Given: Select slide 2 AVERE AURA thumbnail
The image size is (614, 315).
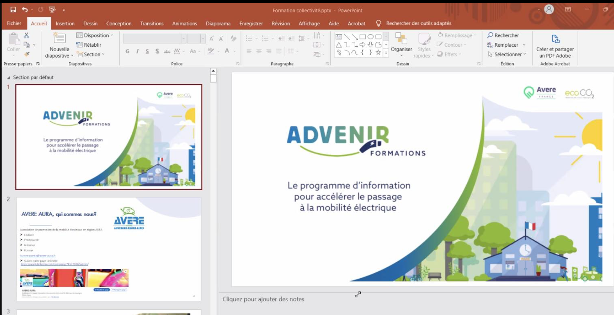Looking at the screenshot, I should (x=109, y=248).
